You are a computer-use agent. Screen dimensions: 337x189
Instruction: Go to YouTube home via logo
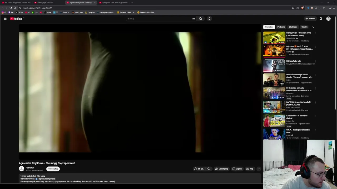[16, 19]
